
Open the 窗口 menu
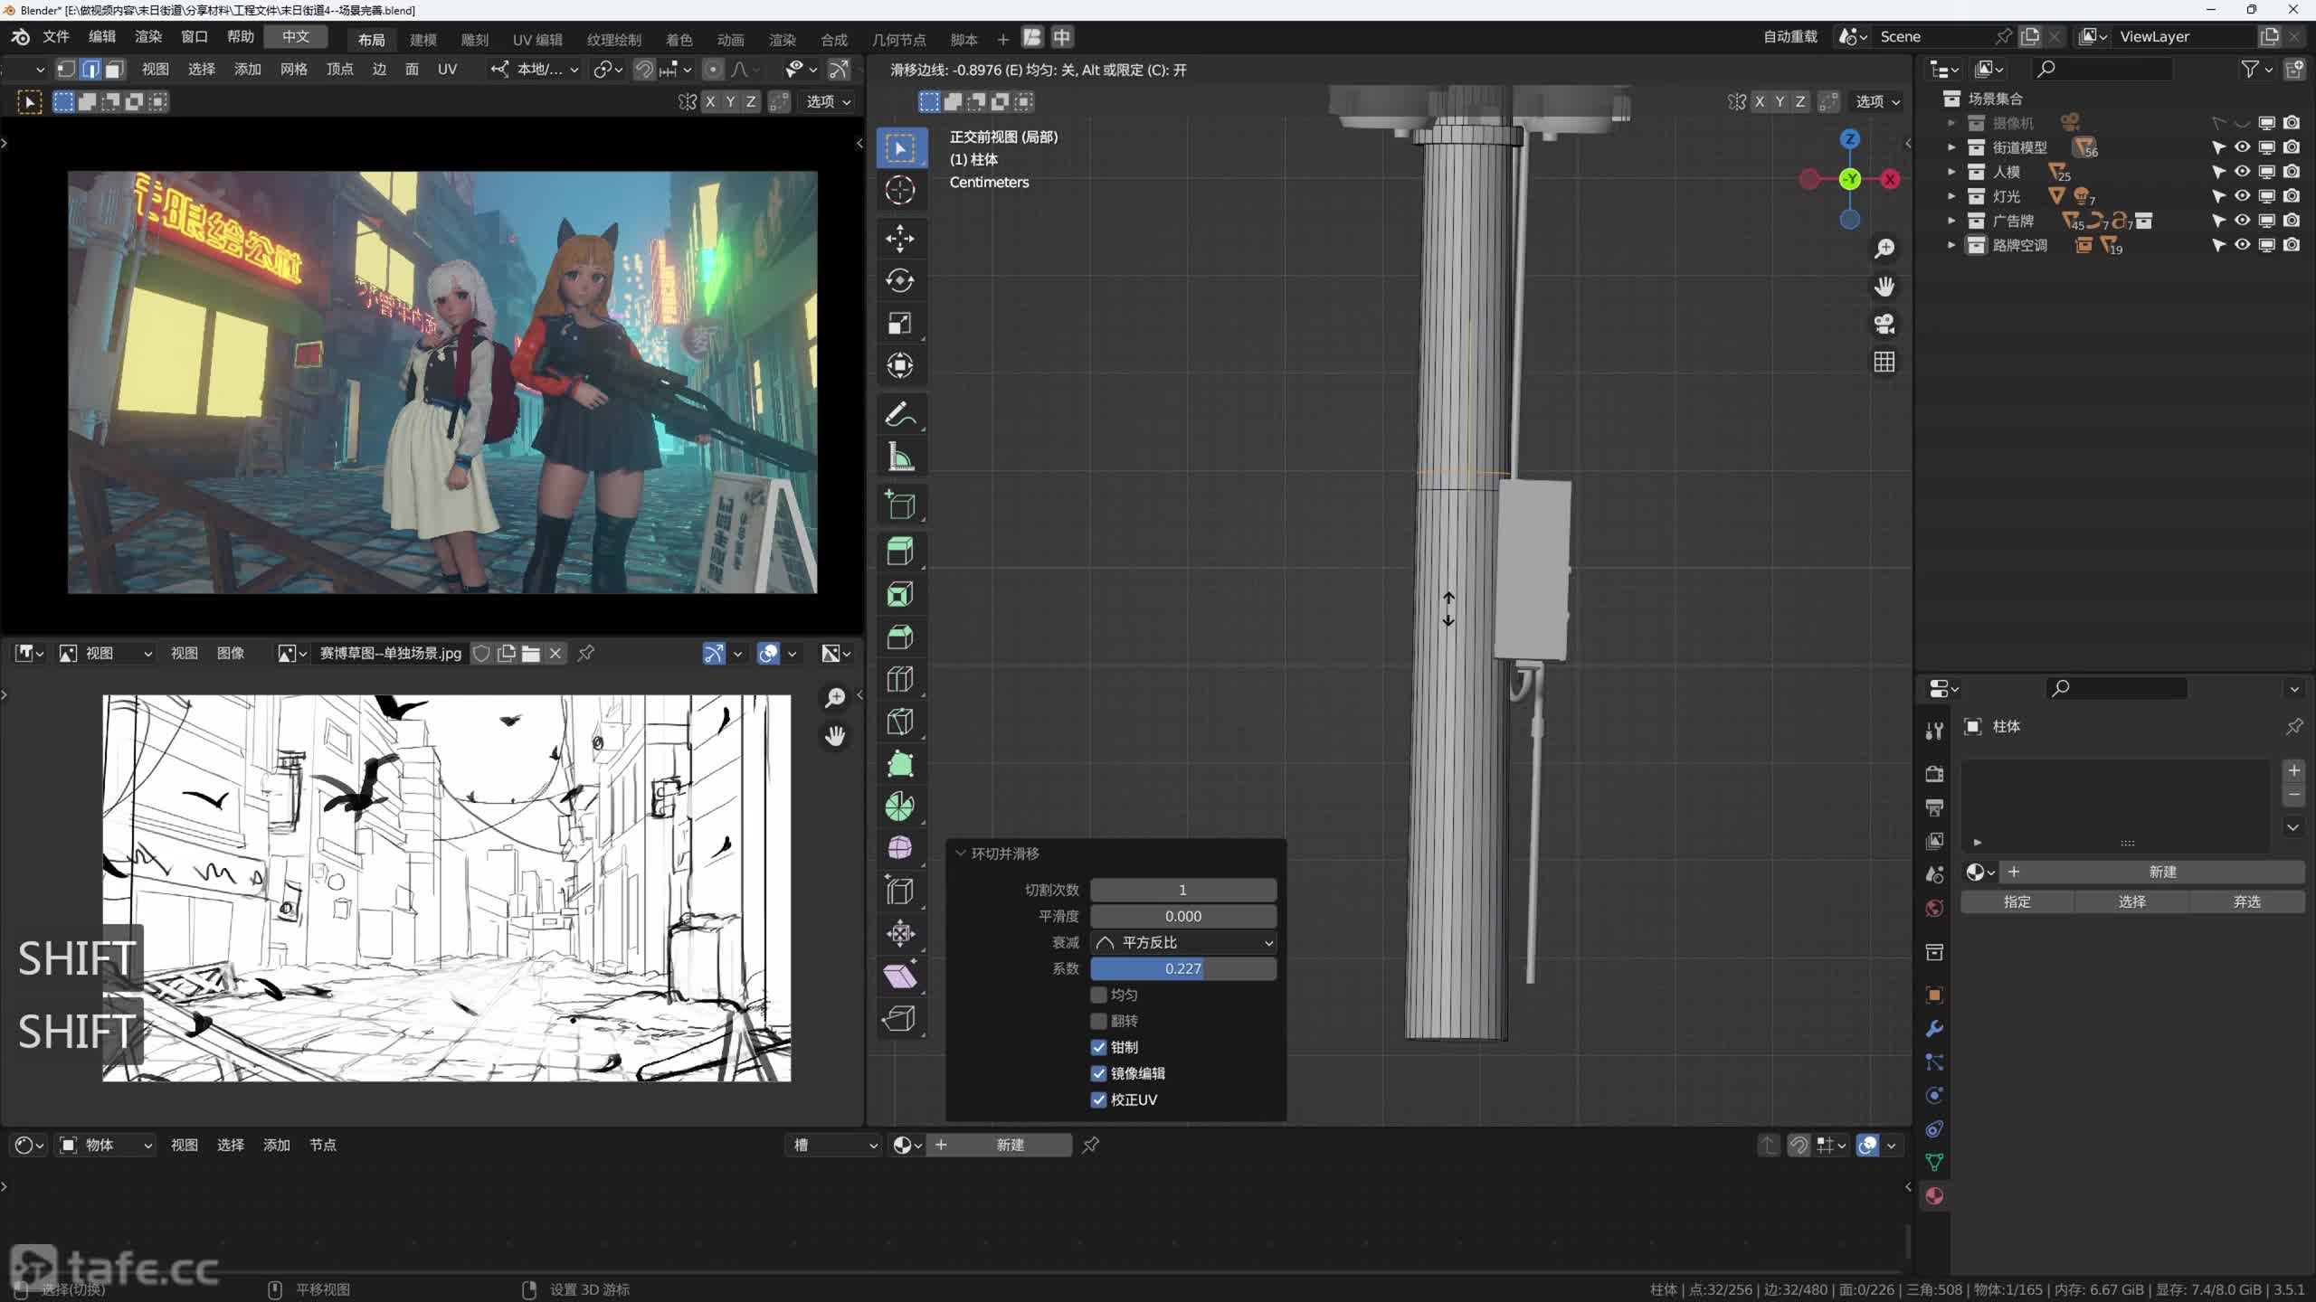pyautogui.click(x=195, y=37)
